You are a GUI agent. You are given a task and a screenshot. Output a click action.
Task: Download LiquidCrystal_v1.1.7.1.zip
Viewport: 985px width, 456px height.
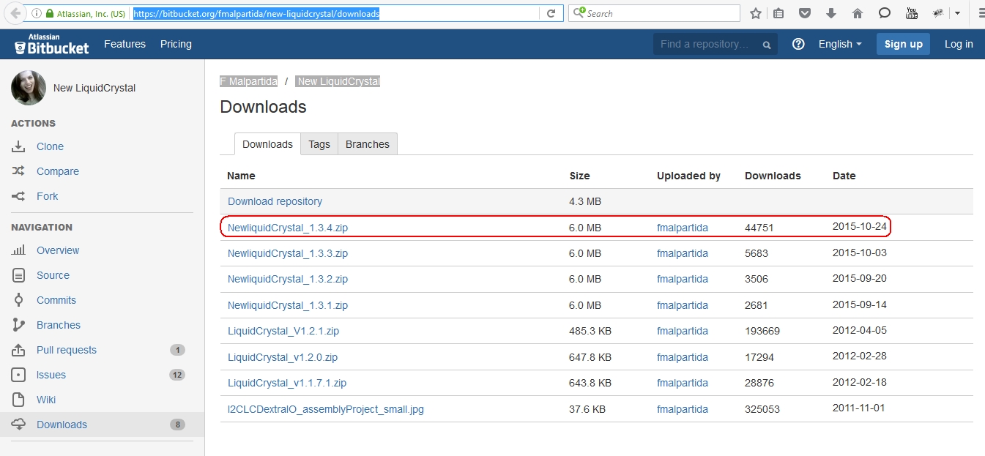(287, 383)
